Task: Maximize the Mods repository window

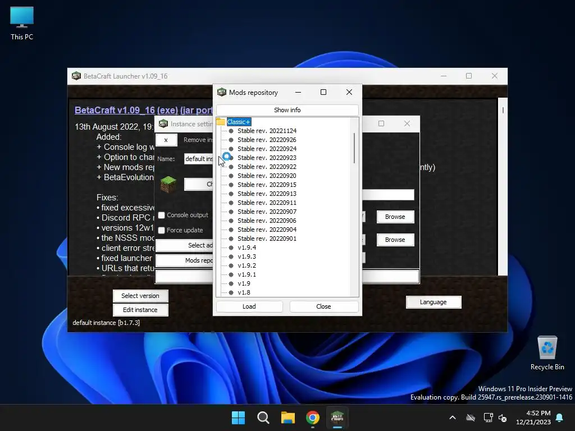Action: coord(323,93)
